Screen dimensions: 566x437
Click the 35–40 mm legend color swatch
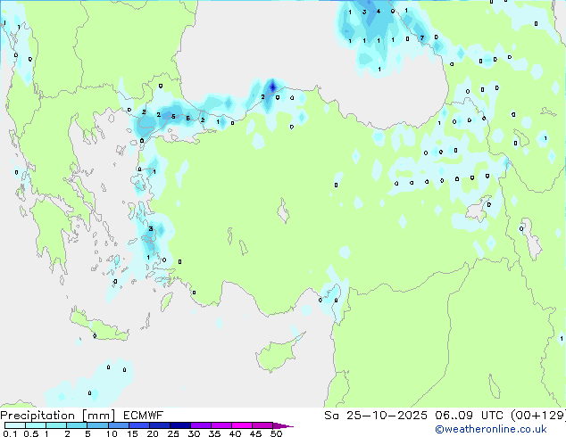pos(221,425)
